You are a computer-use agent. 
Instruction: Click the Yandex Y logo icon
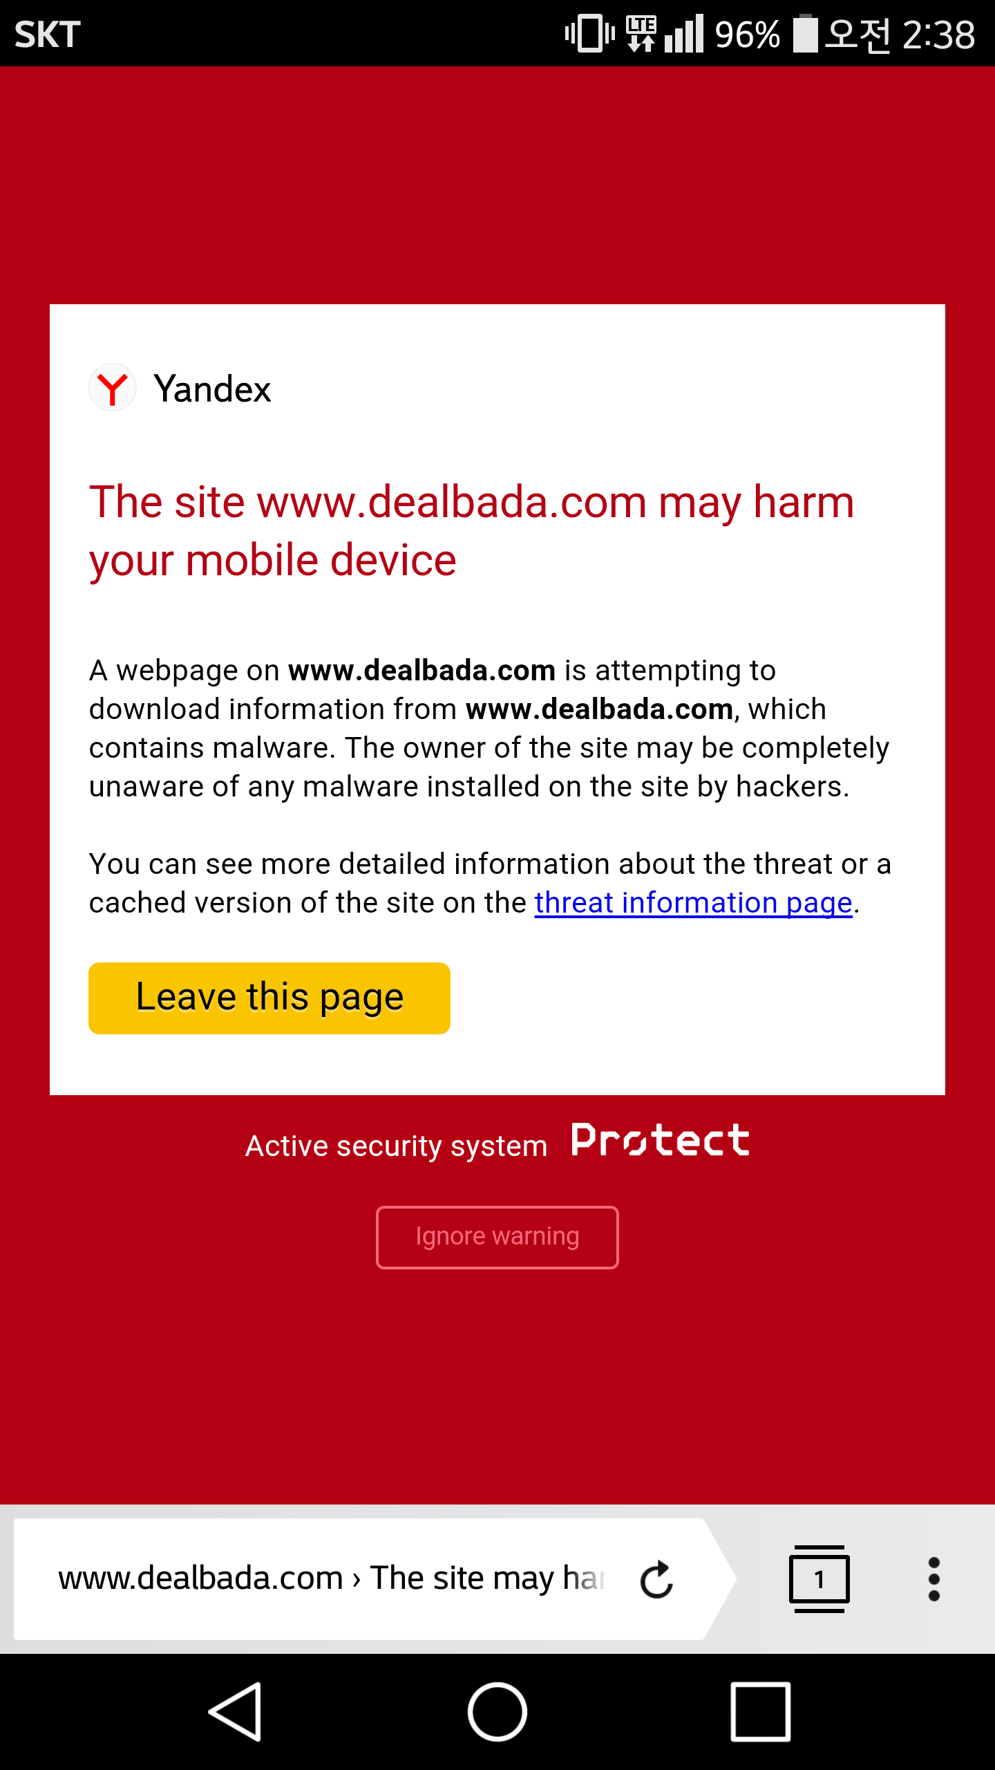coord(112,388)
